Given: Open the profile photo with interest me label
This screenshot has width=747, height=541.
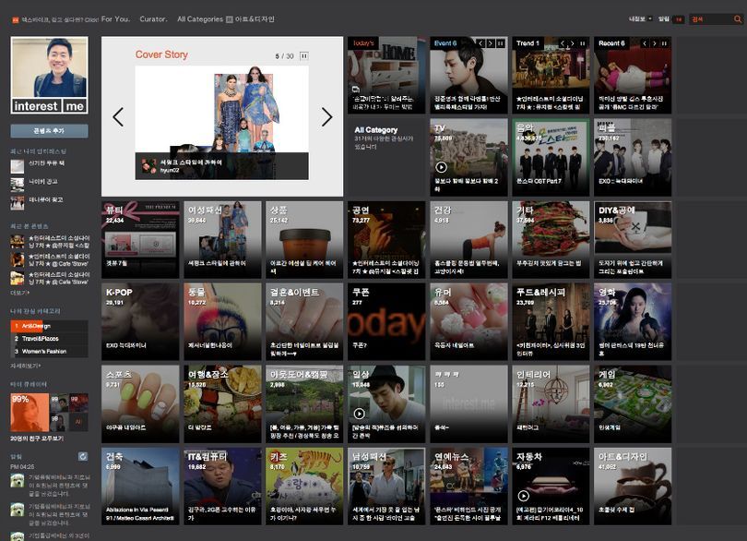Looking at the screenshot, I should pyautogui.click(x=50, y=76).
